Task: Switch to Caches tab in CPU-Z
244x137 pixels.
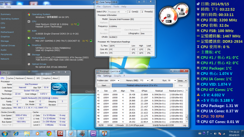Action: (10, 78)
